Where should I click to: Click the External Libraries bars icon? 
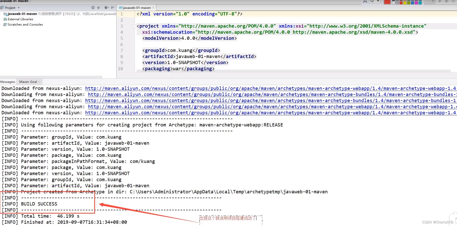5,19
